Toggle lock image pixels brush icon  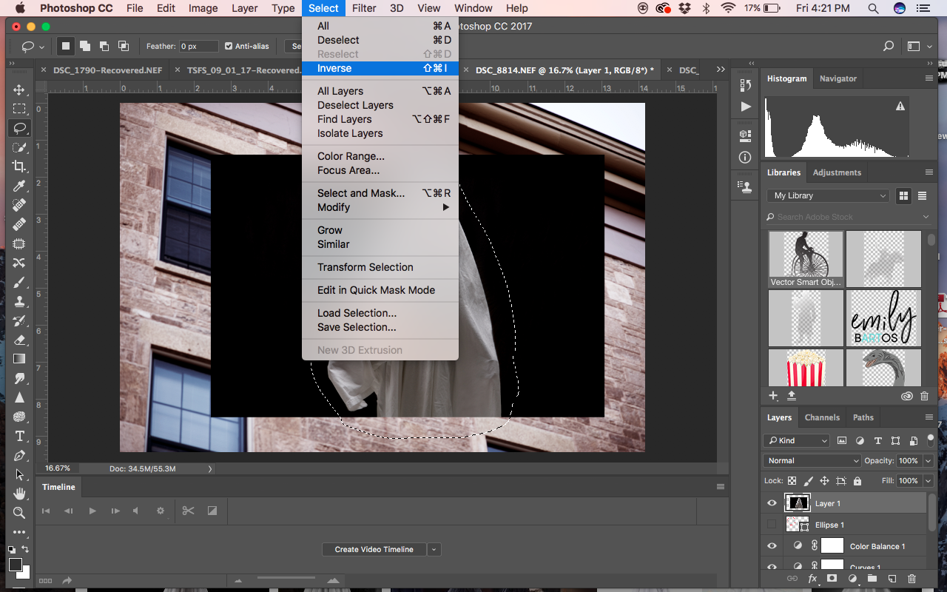(809, 481)
